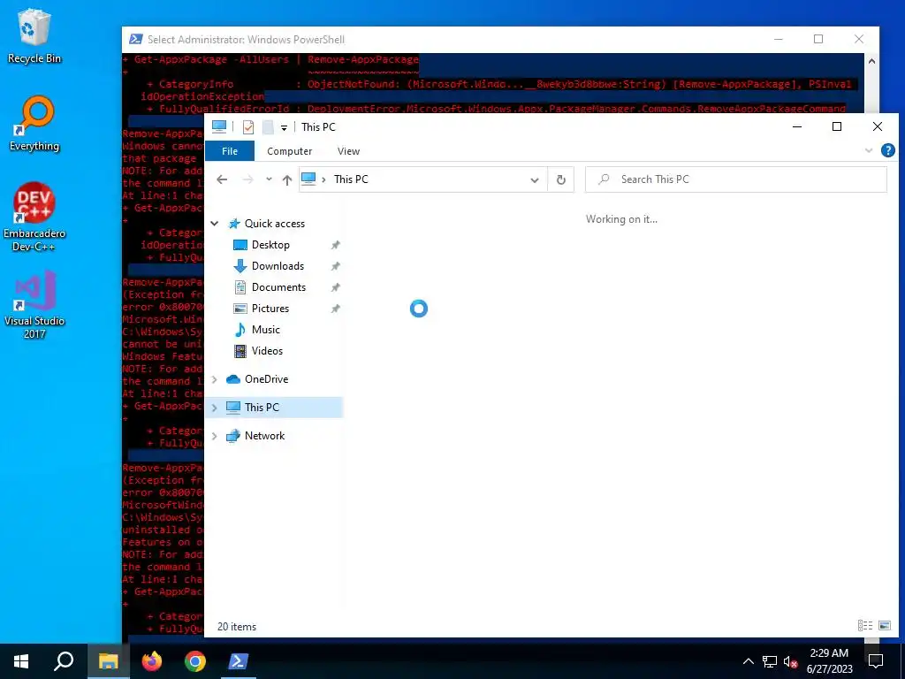The width and height of the screenshot is (905, 679).
Task: Open the Computer ribbon tab
Action: [289, 151]
